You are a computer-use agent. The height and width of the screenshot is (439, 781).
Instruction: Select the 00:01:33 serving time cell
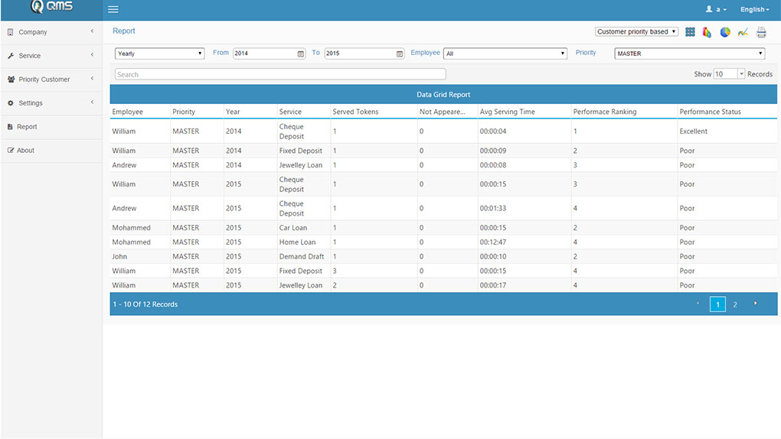(493, 209)
